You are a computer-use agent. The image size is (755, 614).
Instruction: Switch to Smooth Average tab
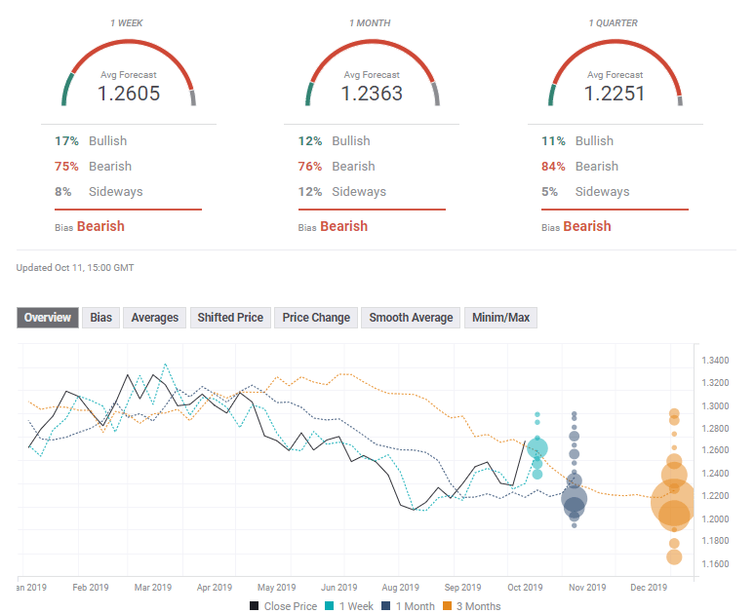pyautogui.click(x=411, y=318)
